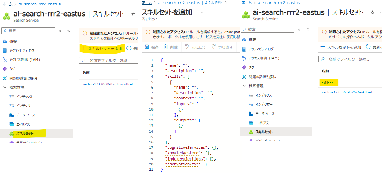
Task: Click the 削除 trash icon in editor toolbar
Action: pyautogui.click(x=166, y=47)
